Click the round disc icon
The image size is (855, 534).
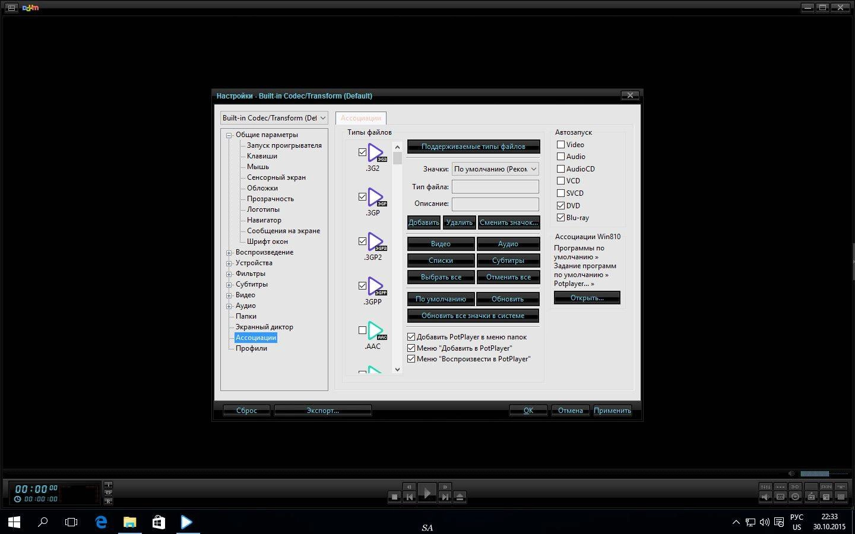point(796,497)
